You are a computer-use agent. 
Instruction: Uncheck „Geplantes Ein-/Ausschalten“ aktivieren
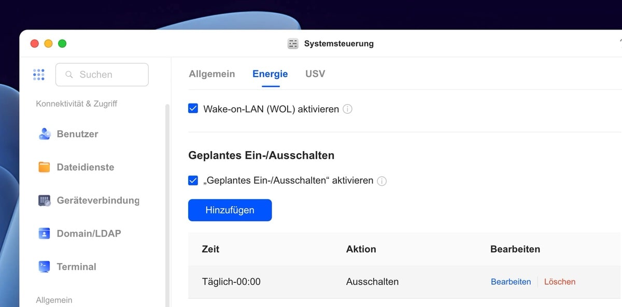click(193, 181)
